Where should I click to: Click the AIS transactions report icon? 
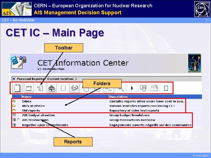tap(14, 120)
